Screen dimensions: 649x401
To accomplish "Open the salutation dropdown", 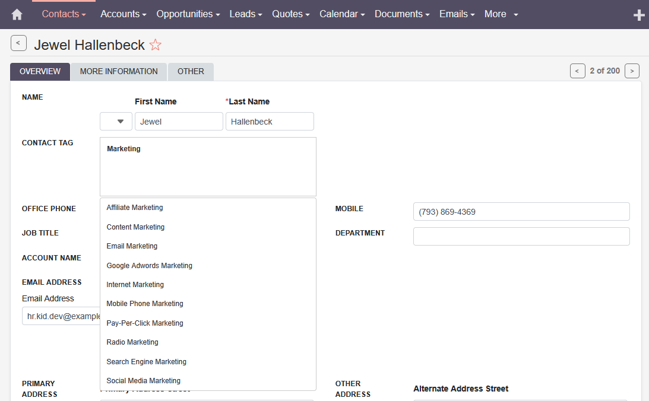I will coord(116,122).
